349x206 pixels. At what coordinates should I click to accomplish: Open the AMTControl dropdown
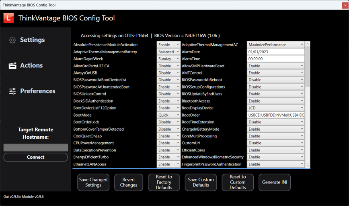[x=275, y=73]
